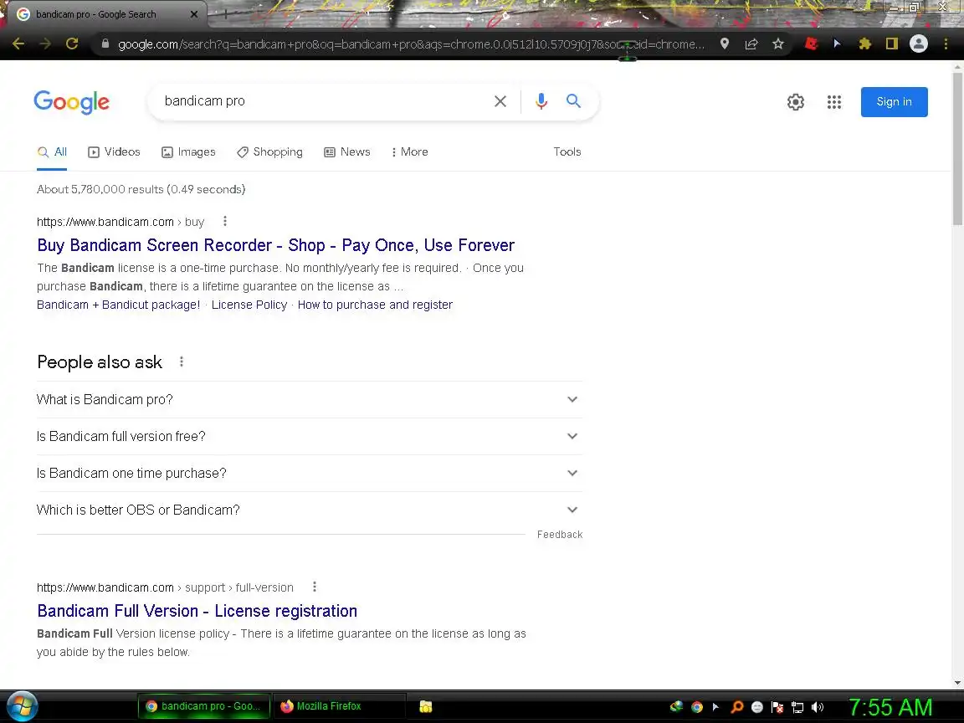Image resolution: width=964 pixels, height=723 pixels.
Task: Click the scrollbar down arrow
Action: click(x=957, y=683)
